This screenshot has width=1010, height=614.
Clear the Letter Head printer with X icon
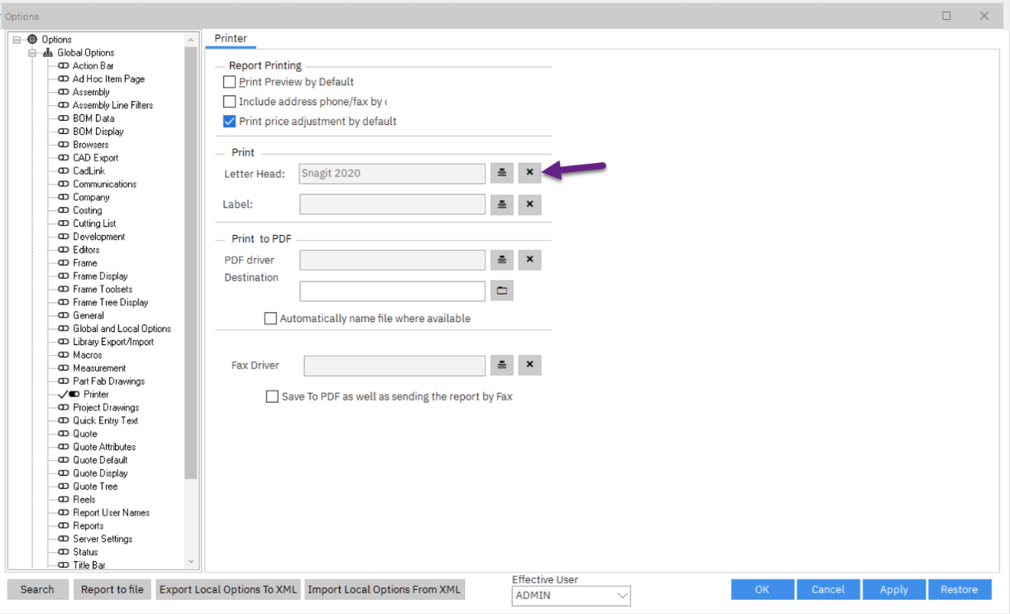(x=529, y=173)
